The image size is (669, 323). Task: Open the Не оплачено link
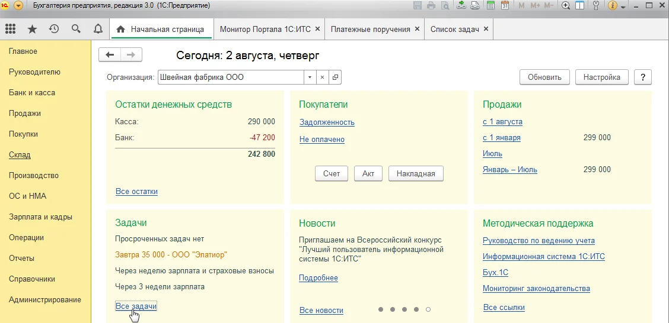point(322,139)
